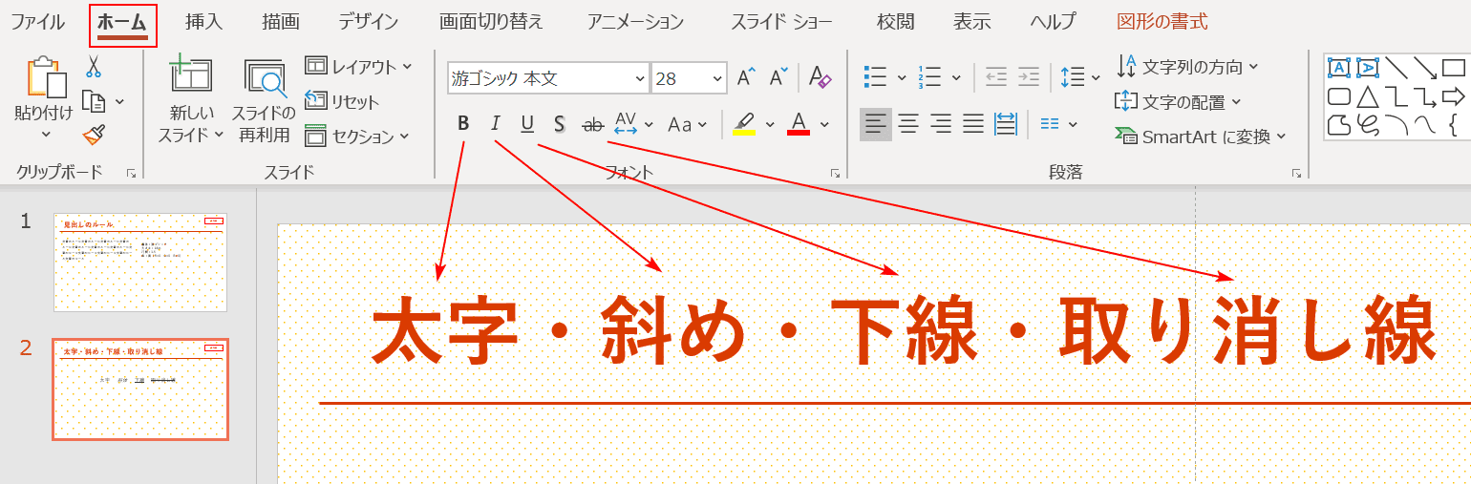Image resolution: width=1471 pixels, height=484 pixels.
Task: Select the arrow line shape
Action: pos(1425,68)
